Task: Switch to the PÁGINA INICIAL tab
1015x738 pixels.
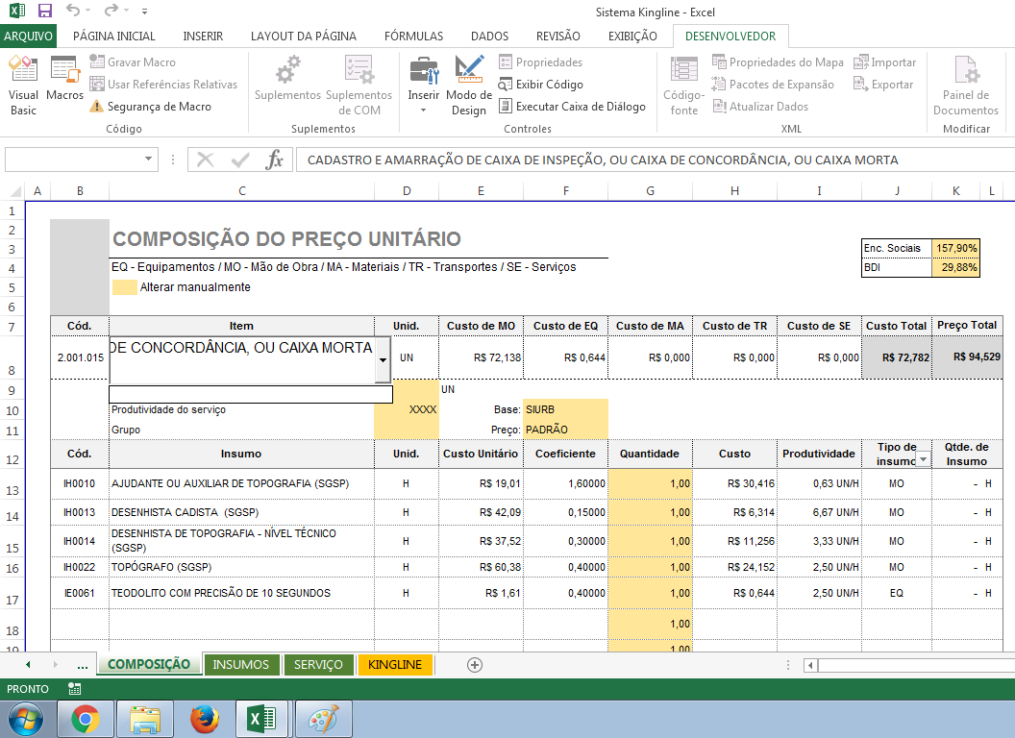Action: pos(114,37)
